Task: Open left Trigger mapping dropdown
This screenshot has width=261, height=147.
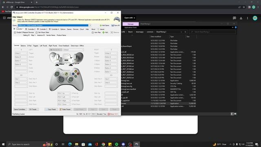Action: click(21, 53)
